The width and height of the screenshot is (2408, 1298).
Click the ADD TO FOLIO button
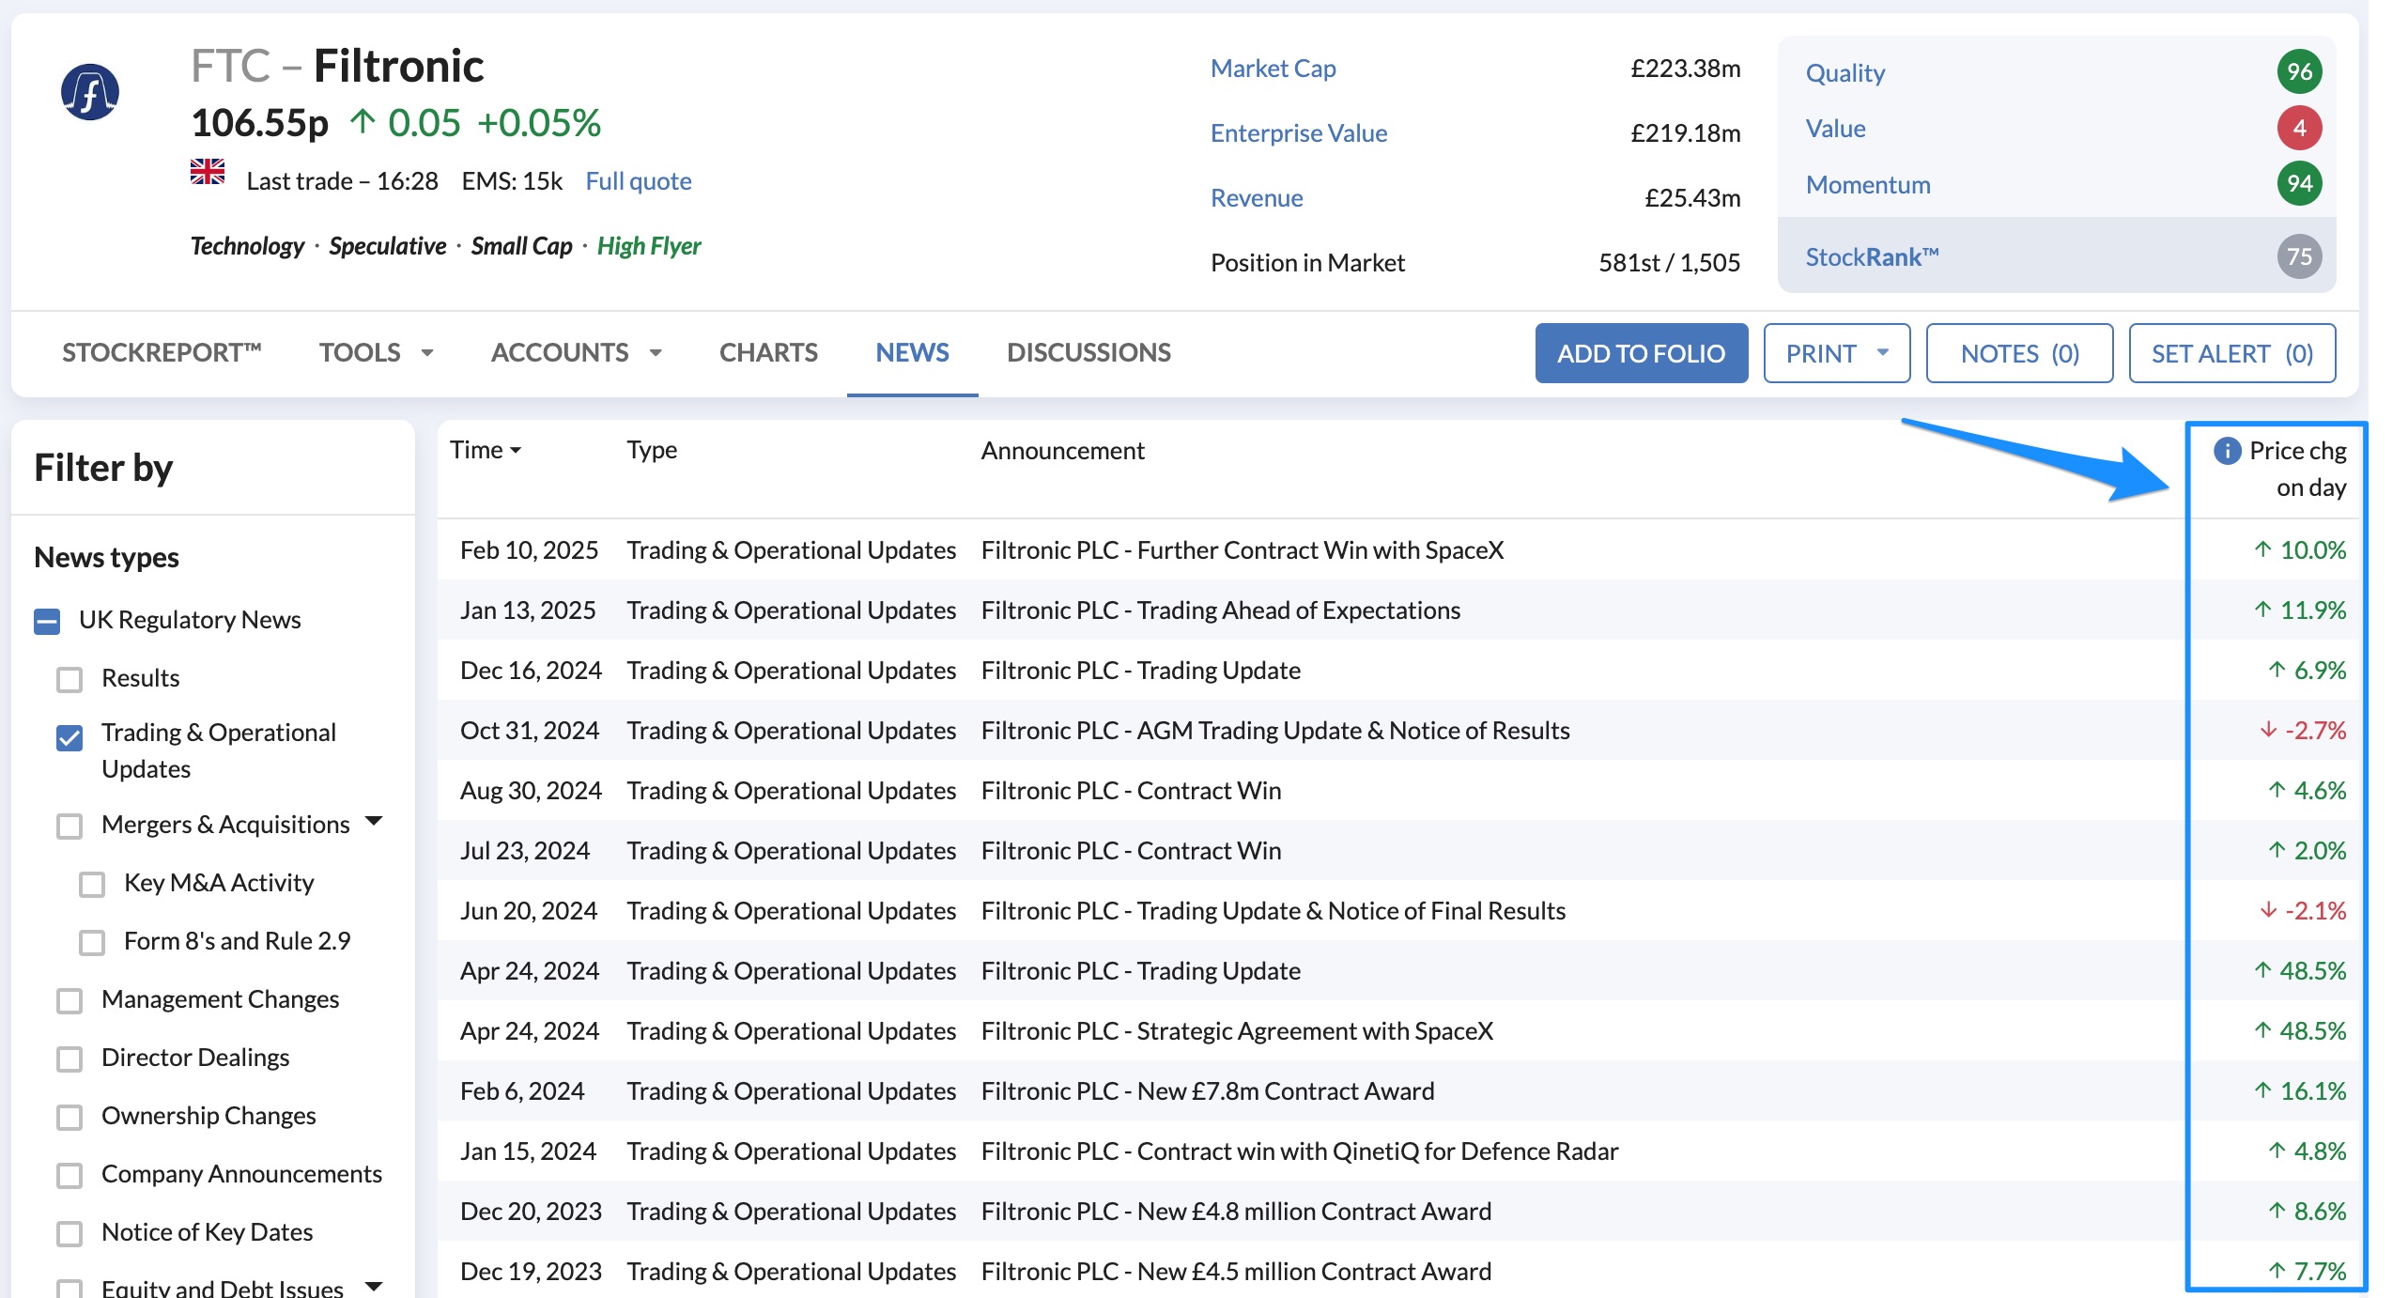coord(1642,353)
